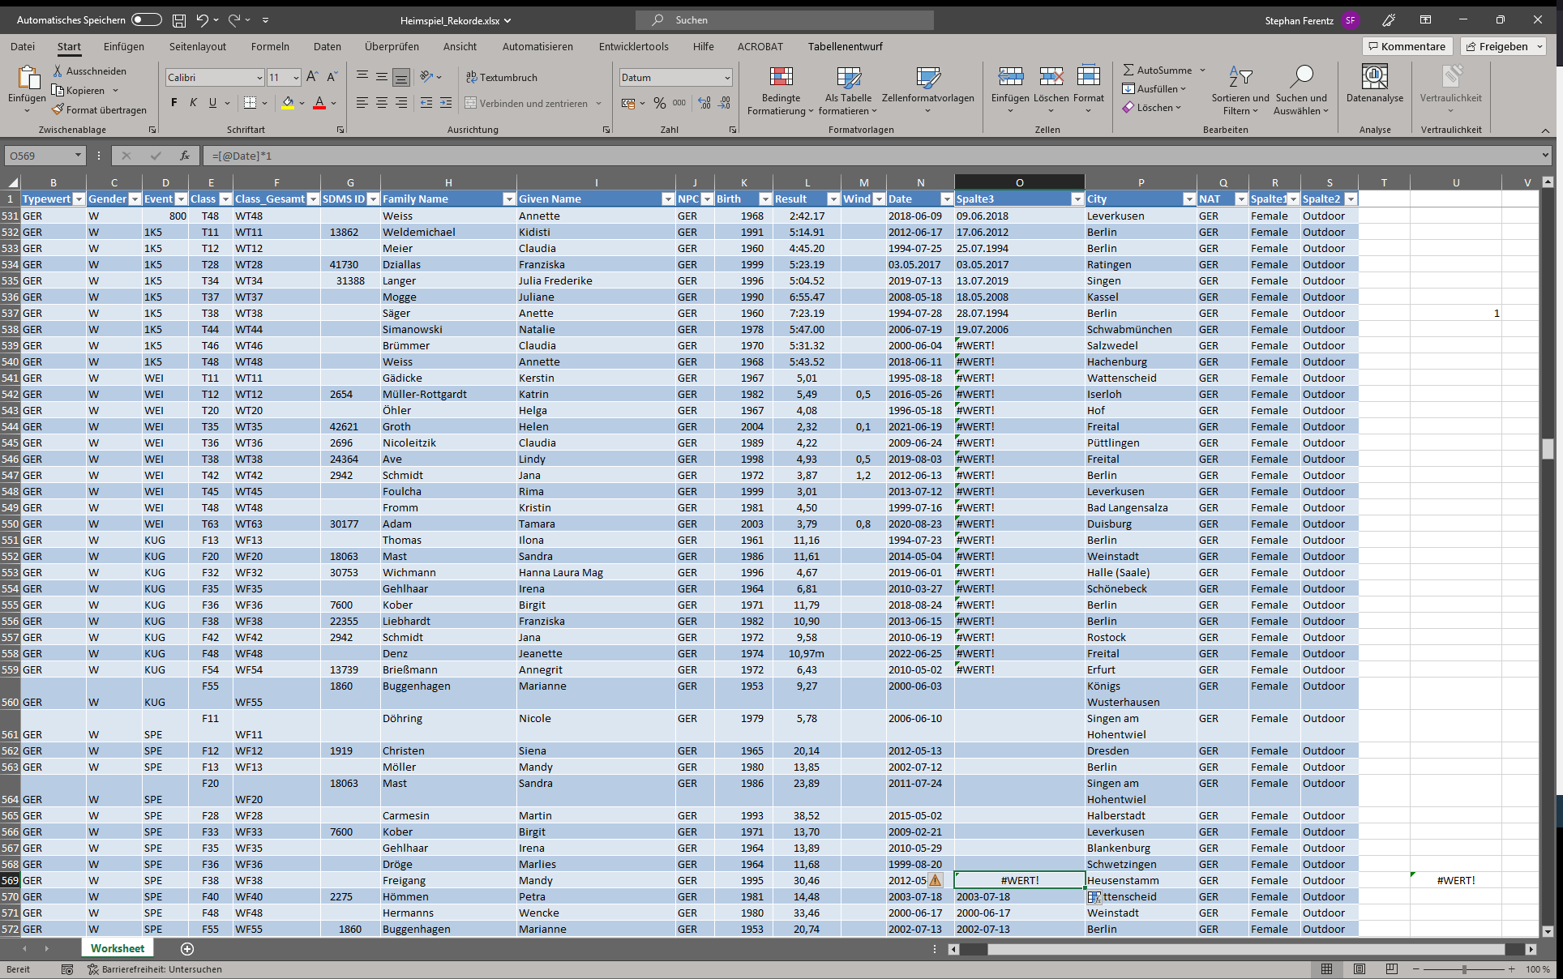Apply red font color swatch
This screenshot has height=979, width=1563.
(x=319, y=103)
